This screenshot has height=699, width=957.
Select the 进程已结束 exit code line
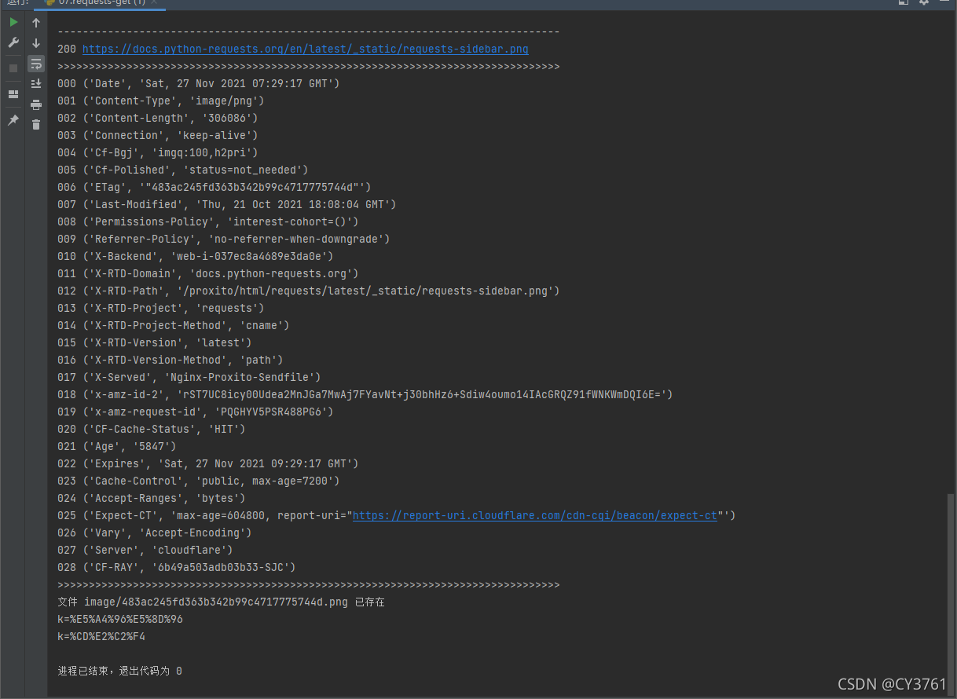pos(119,671)
